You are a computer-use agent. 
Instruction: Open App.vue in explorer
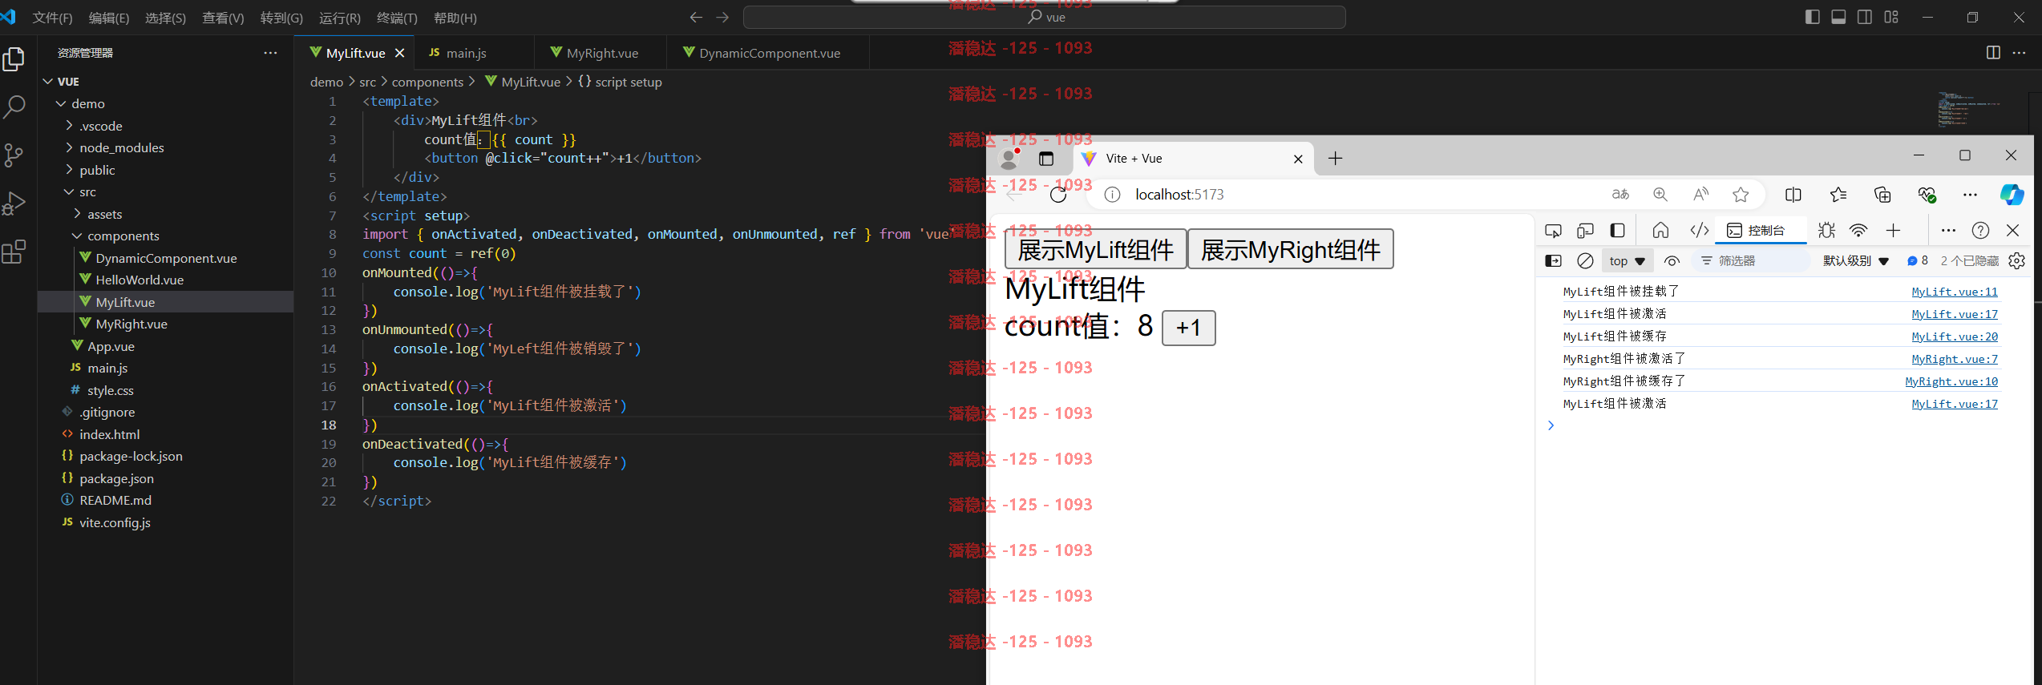tap(111, 346)
